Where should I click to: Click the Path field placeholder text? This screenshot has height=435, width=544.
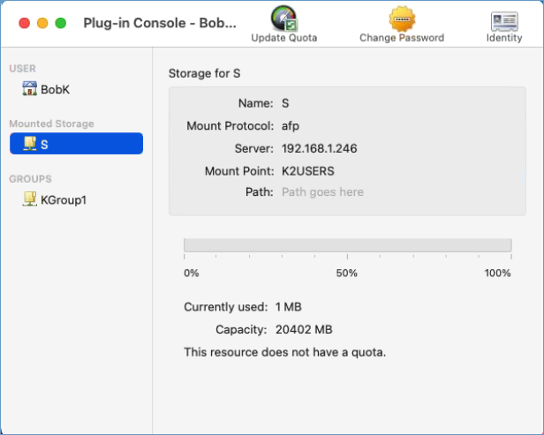click(x=322, y=191)
